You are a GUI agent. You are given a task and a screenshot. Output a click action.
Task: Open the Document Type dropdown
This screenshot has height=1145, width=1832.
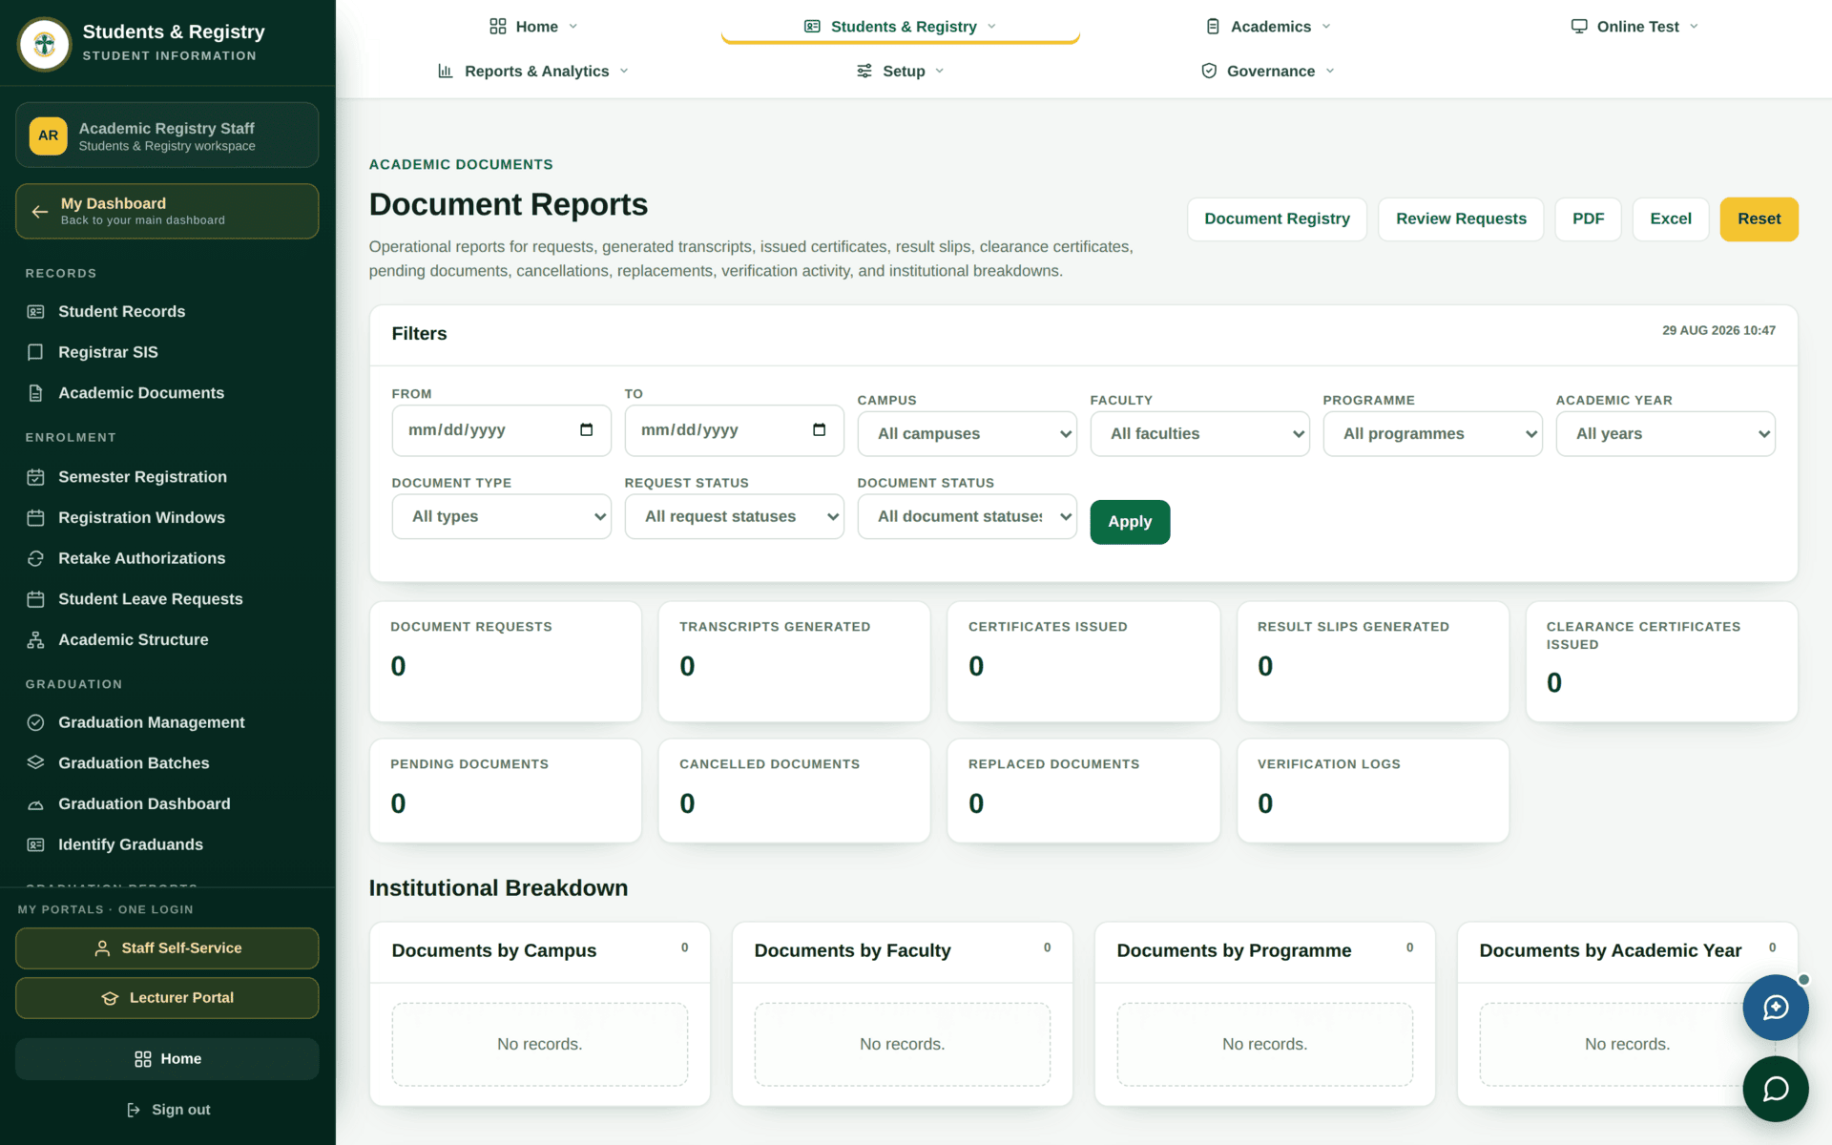pos(501,516)
